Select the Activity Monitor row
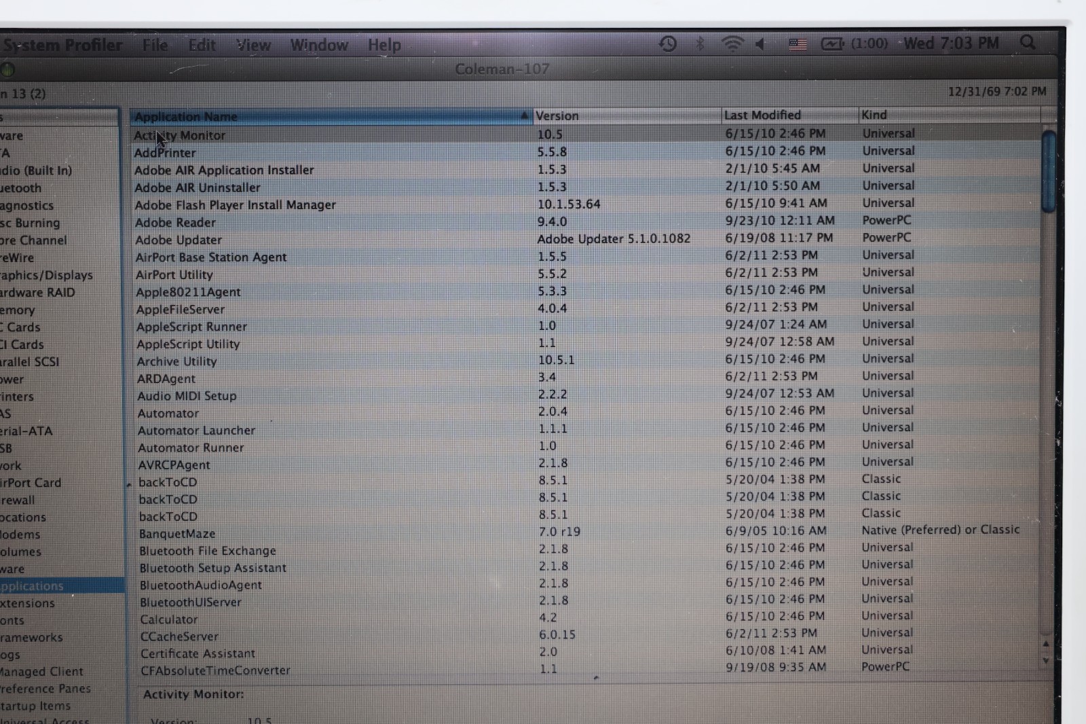1086x724 pixels. pyautogui.click(x=585, y=134)
